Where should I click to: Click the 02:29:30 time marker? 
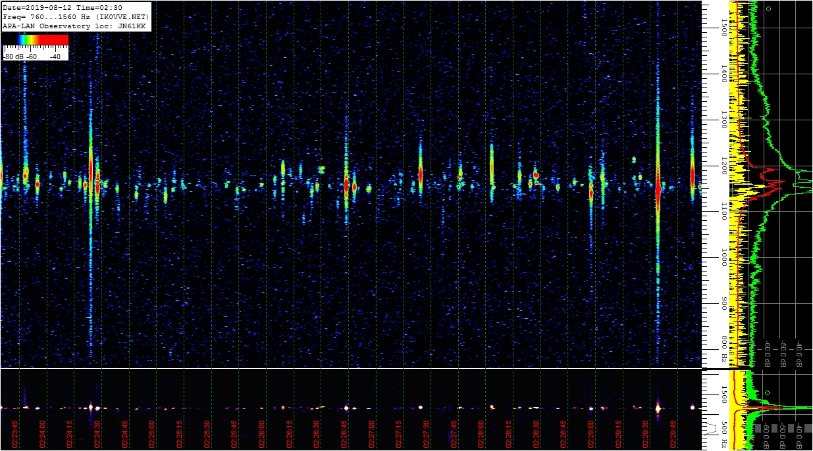(x=646, y=435)
